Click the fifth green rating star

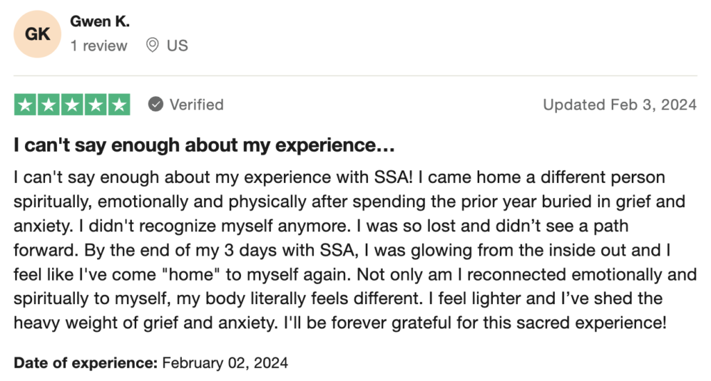(x=119, y=105)
